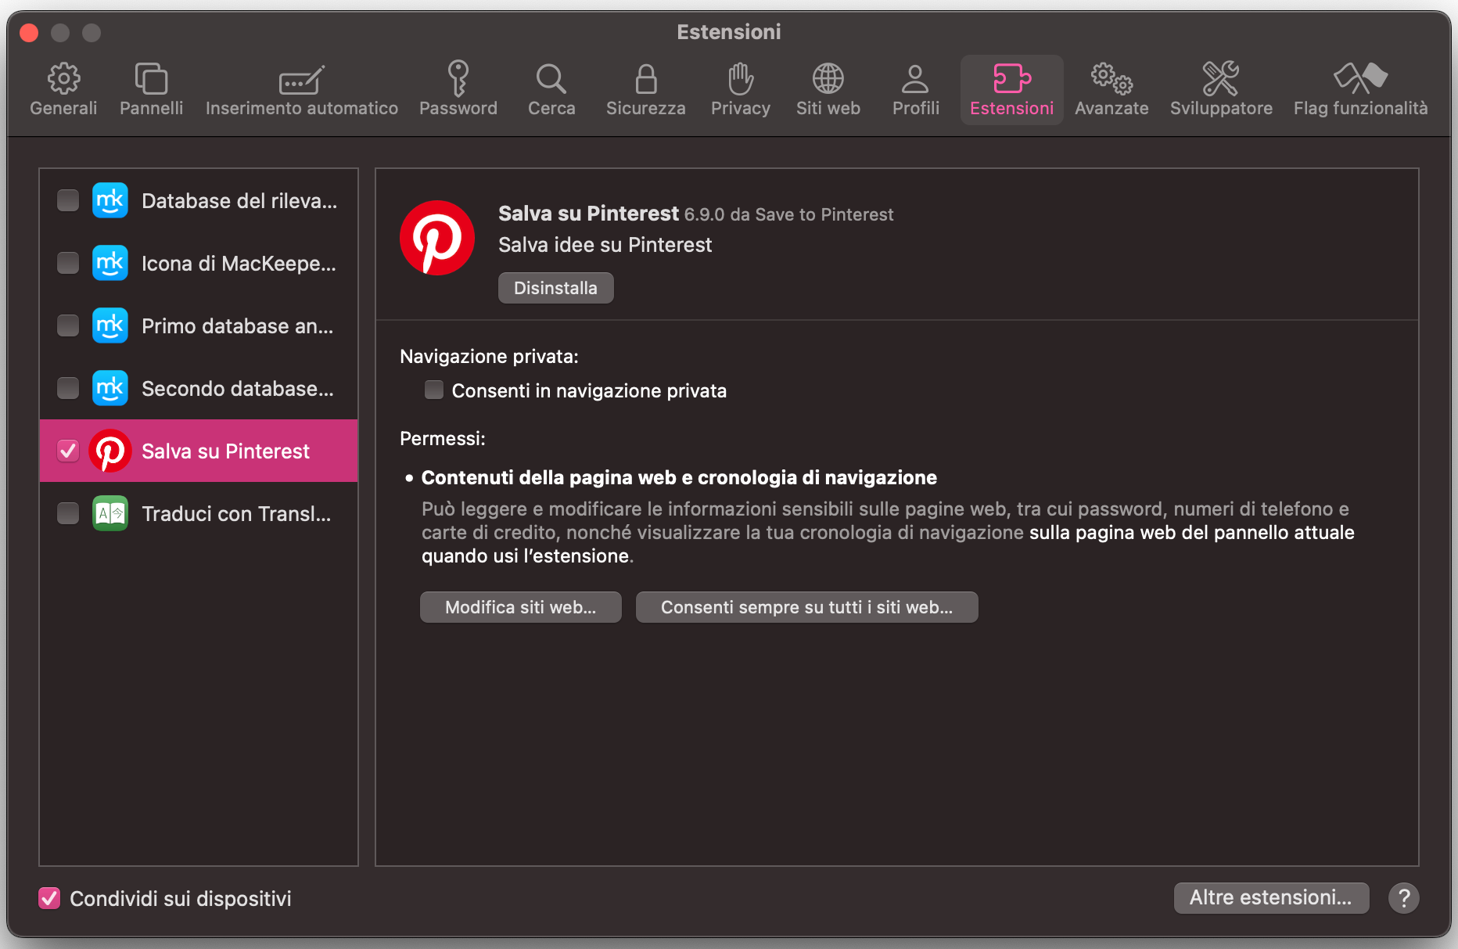Click the Traduci con Translate extension icon
This screenshot has width=1458, height=949.
(110, 513)
